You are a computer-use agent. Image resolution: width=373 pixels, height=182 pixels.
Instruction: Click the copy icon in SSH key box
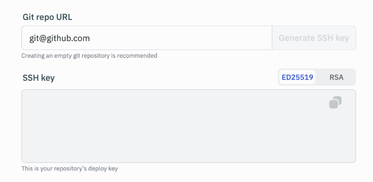[x=335, y=102]
